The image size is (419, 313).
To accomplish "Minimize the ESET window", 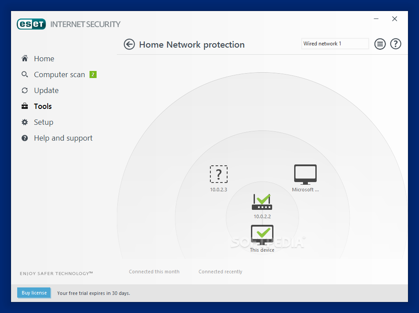I will coord(376,19).
